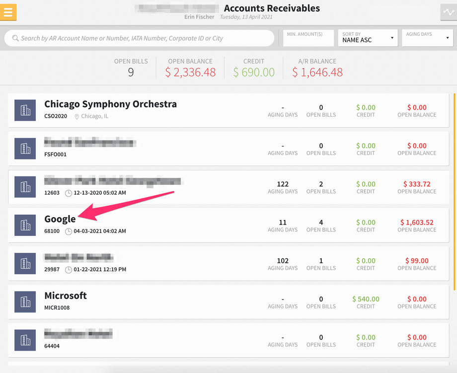Click the $ 1,646.48 A/R balance total
Image resolution: width=457 pixels, height=373 pixels.
click(317, 73)
